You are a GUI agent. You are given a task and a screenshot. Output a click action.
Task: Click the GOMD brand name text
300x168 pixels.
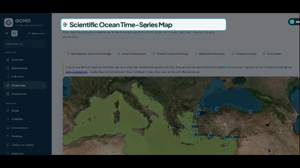(23, 21)
